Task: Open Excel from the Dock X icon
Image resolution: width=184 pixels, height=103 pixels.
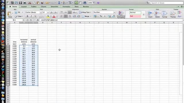Action: 3,76
